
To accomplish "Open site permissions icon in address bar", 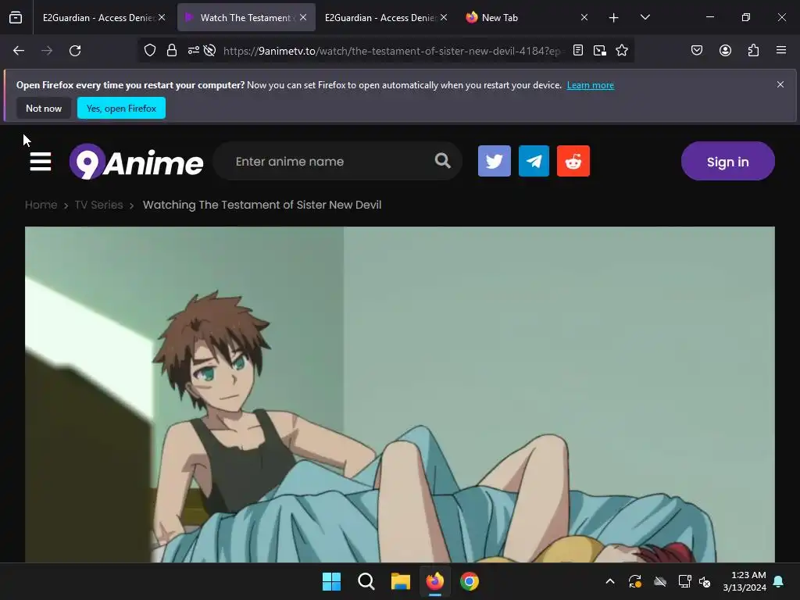I will 194,51.
